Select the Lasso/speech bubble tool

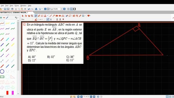[x=70, y=16]
